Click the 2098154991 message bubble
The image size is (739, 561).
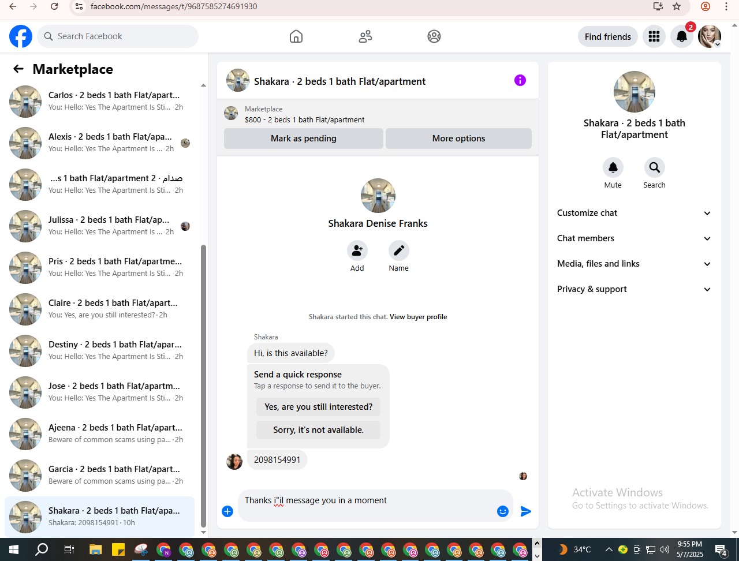[x=277, y=460]
